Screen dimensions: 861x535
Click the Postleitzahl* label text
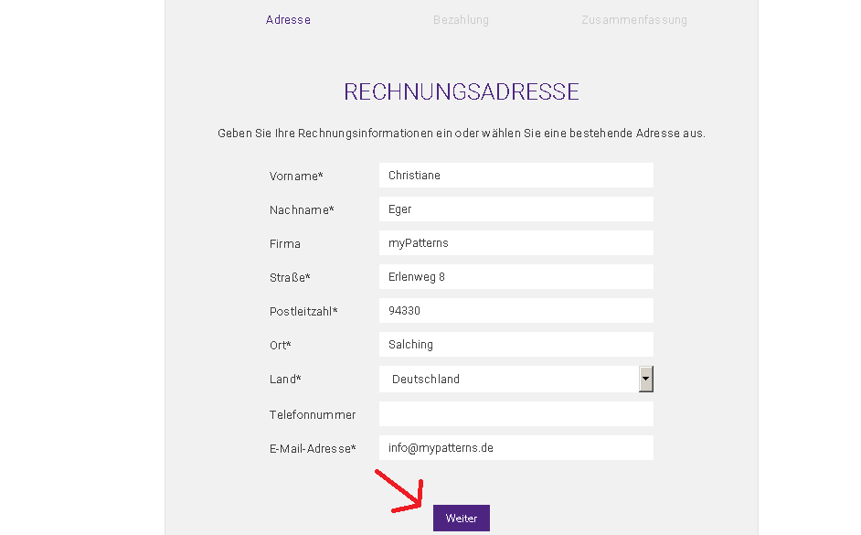pyautogui.click(x=303, y=312)
